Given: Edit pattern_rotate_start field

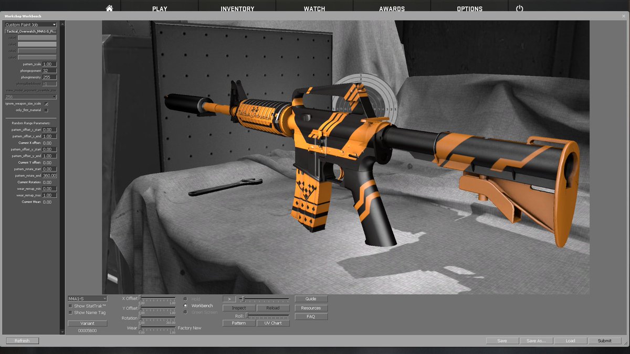Looking at the screenshot, I should pos(49,169).
